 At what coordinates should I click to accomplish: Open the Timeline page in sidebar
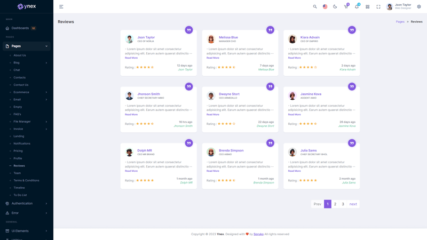point(19,188)
